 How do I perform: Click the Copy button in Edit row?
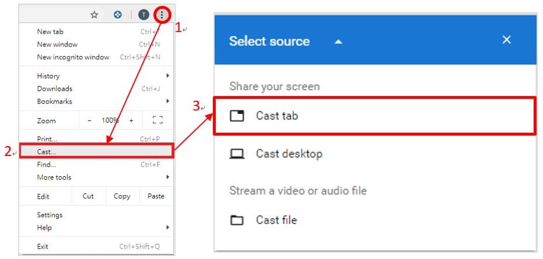(x=122, y=196)
